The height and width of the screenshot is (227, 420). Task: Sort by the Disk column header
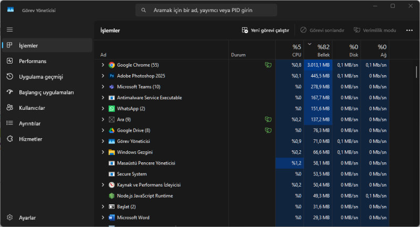click(346, 50)
